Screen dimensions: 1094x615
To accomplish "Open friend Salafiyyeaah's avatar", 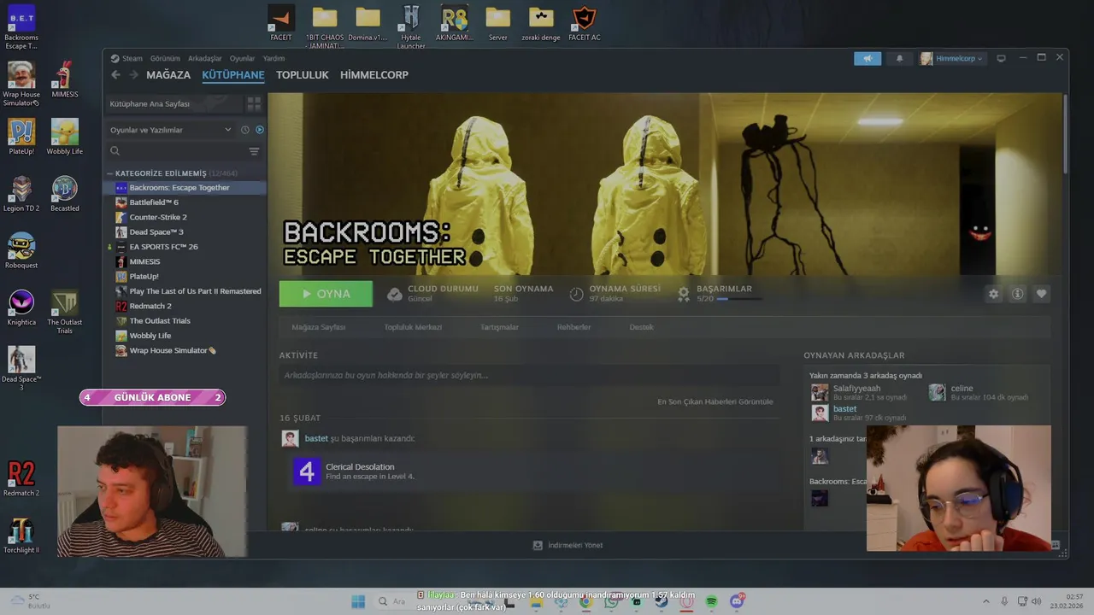I will [x=820, y=392].
